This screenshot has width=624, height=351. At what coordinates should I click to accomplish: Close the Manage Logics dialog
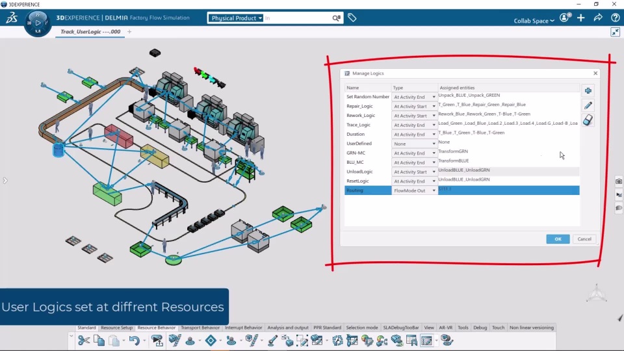595,73
